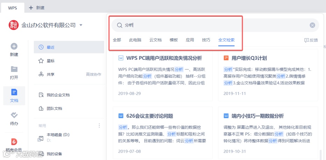This screenshot has height=160, width=326.
Task: Open the 常用 section three-dot menu
Action: point(99,125)
